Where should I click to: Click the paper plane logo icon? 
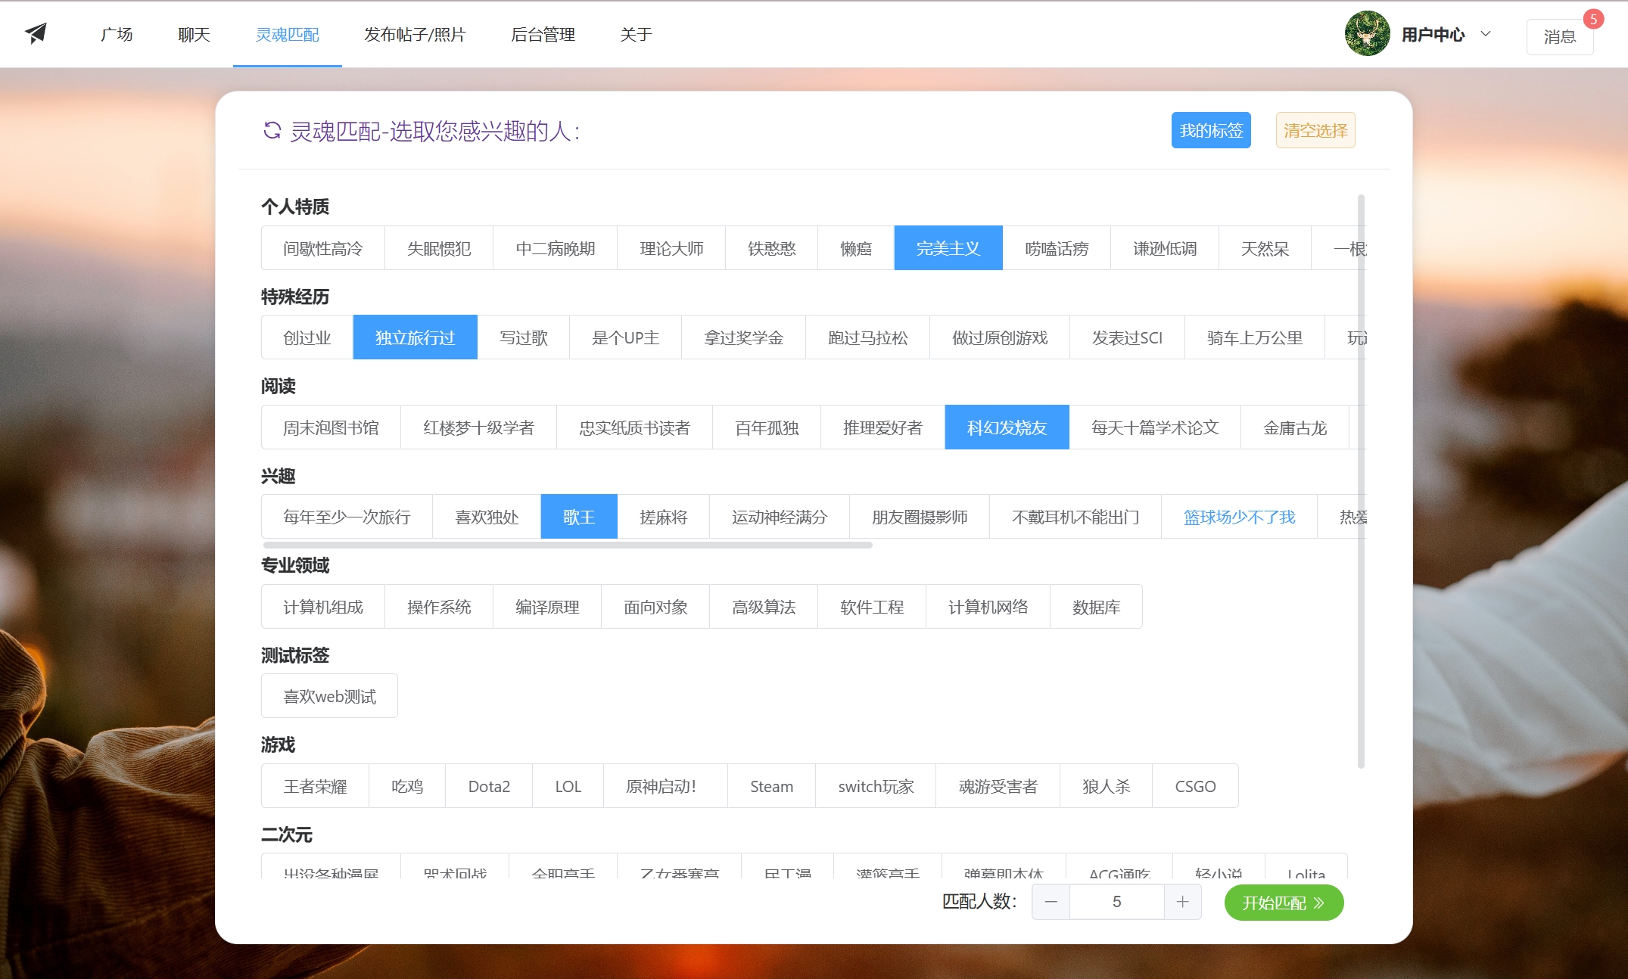(36, 33)
